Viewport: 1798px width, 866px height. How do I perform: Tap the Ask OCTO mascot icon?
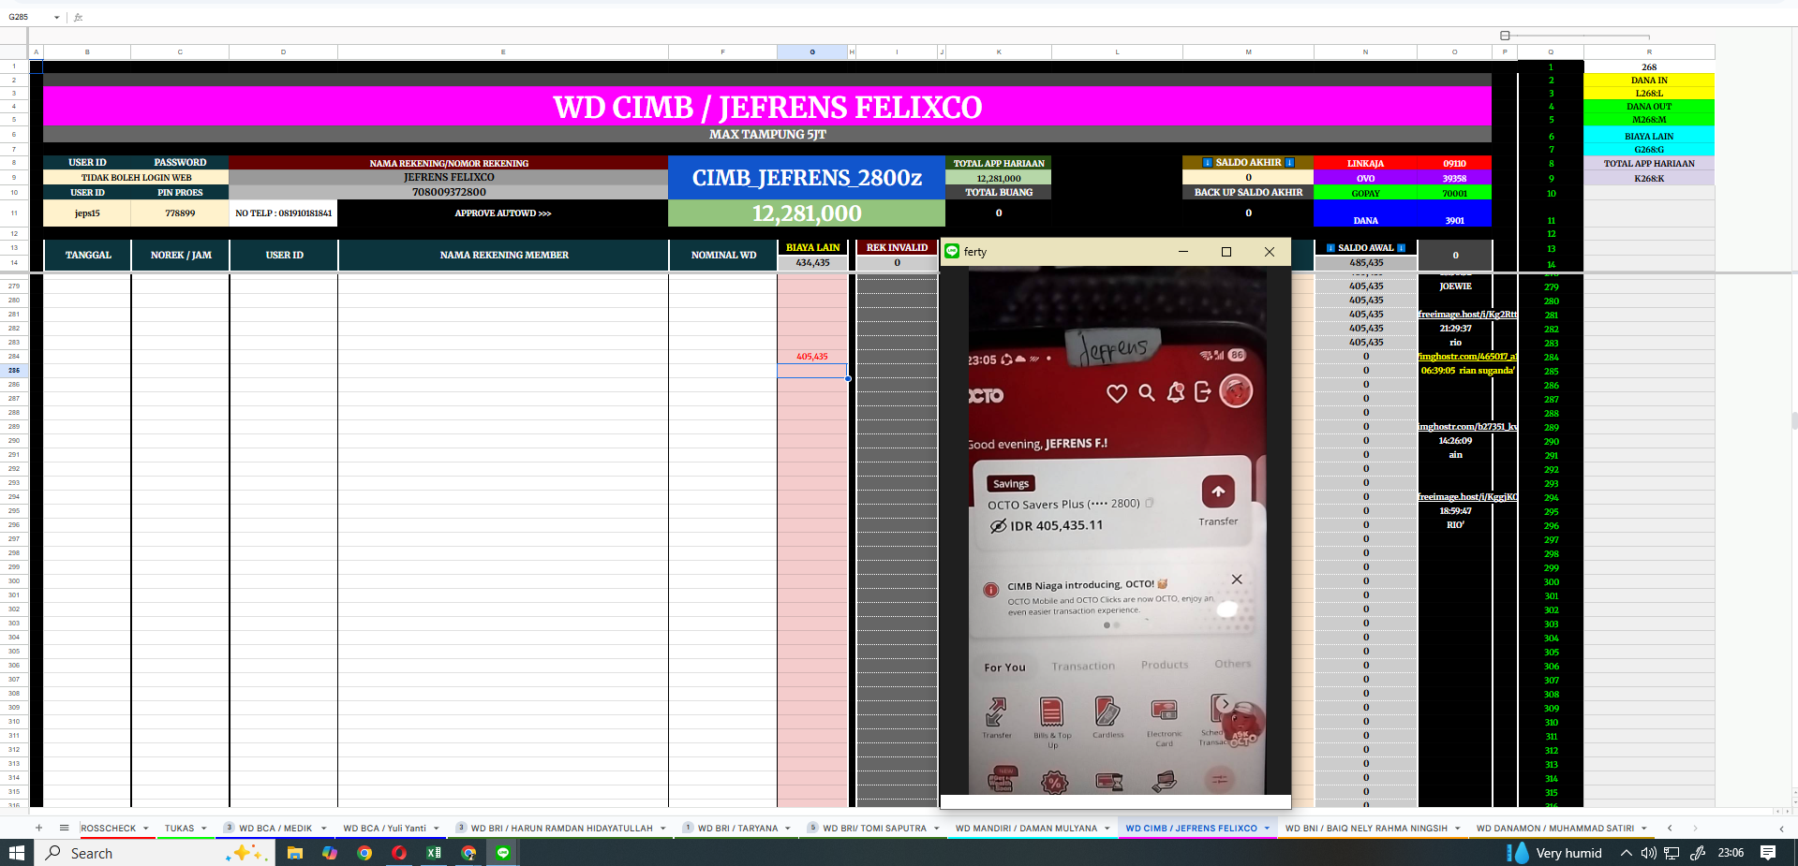pyautogui.click(x=1243, y=724)
